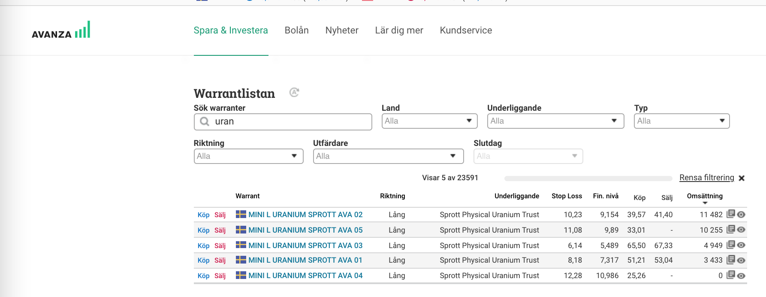
Task: Open document icon for URANIUM SPROTT AVA 02
Action: (x=731, y=214)
